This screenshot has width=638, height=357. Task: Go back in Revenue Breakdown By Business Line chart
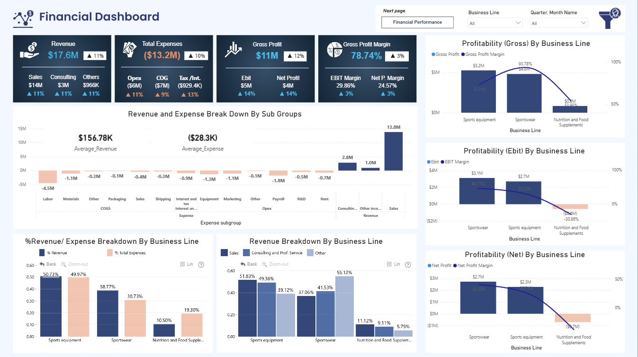249,264
